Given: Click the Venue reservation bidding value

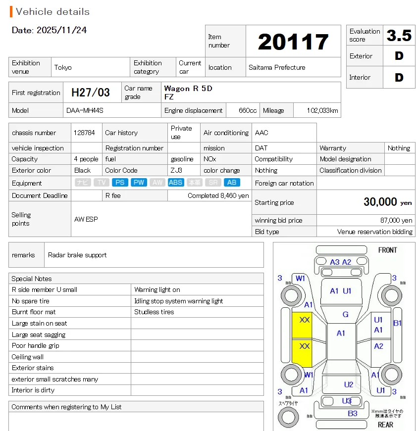Looking at the screenshot, I should pos(375,232).
